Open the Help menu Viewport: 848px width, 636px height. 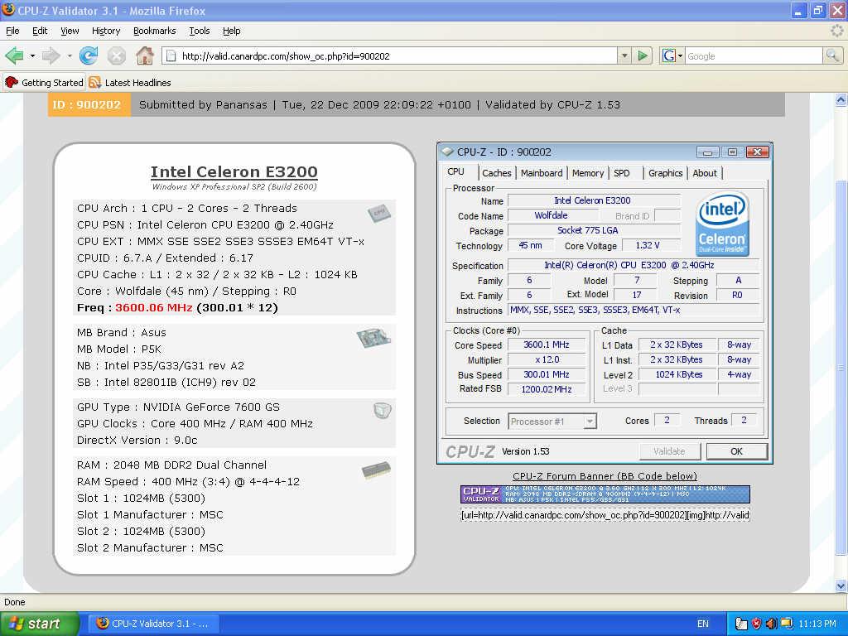coord(232,31)
